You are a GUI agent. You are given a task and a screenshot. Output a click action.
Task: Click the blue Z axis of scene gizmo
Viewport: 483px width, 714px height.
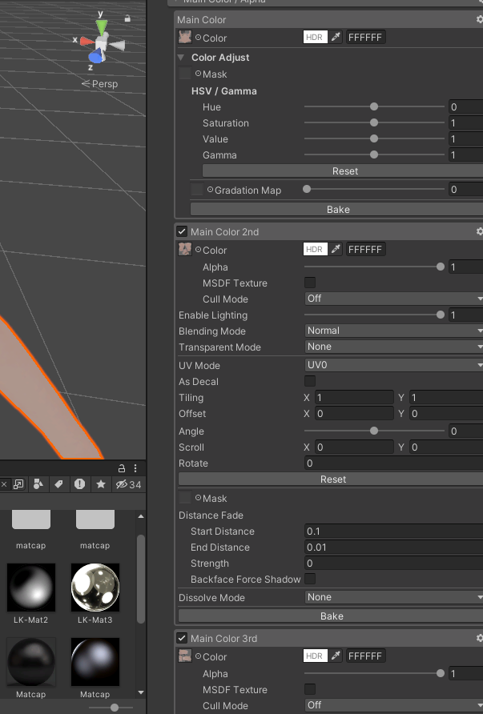coord(95,58)
